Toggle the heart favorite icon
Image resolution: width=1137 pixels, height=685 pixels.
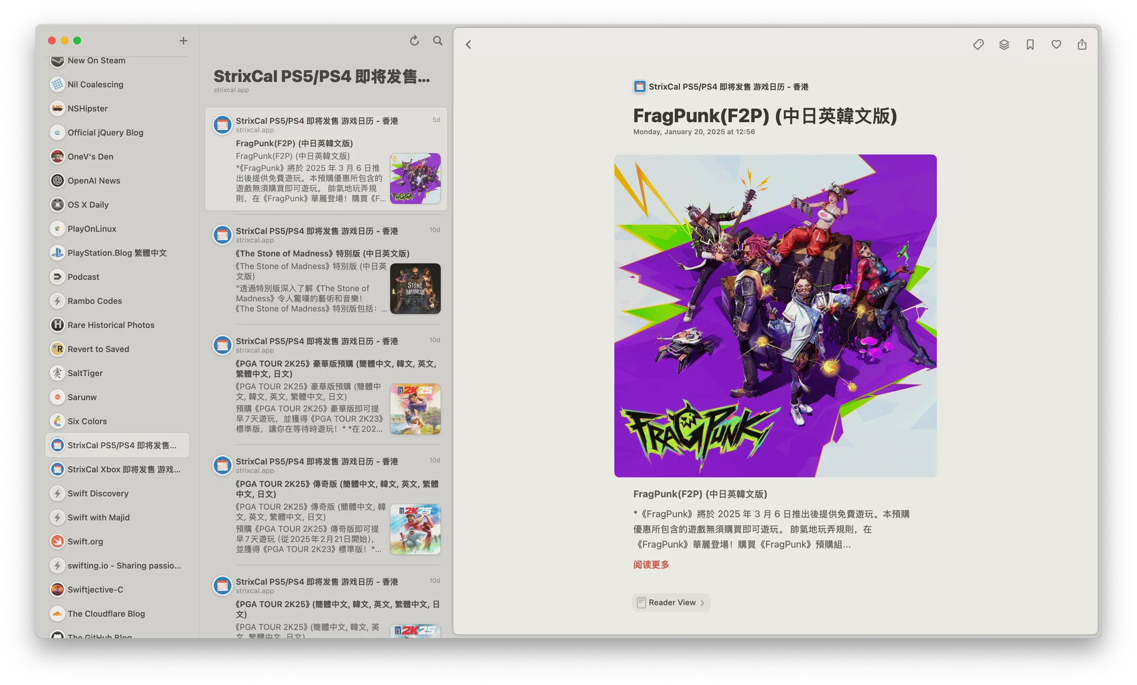tap(1056, 44)
